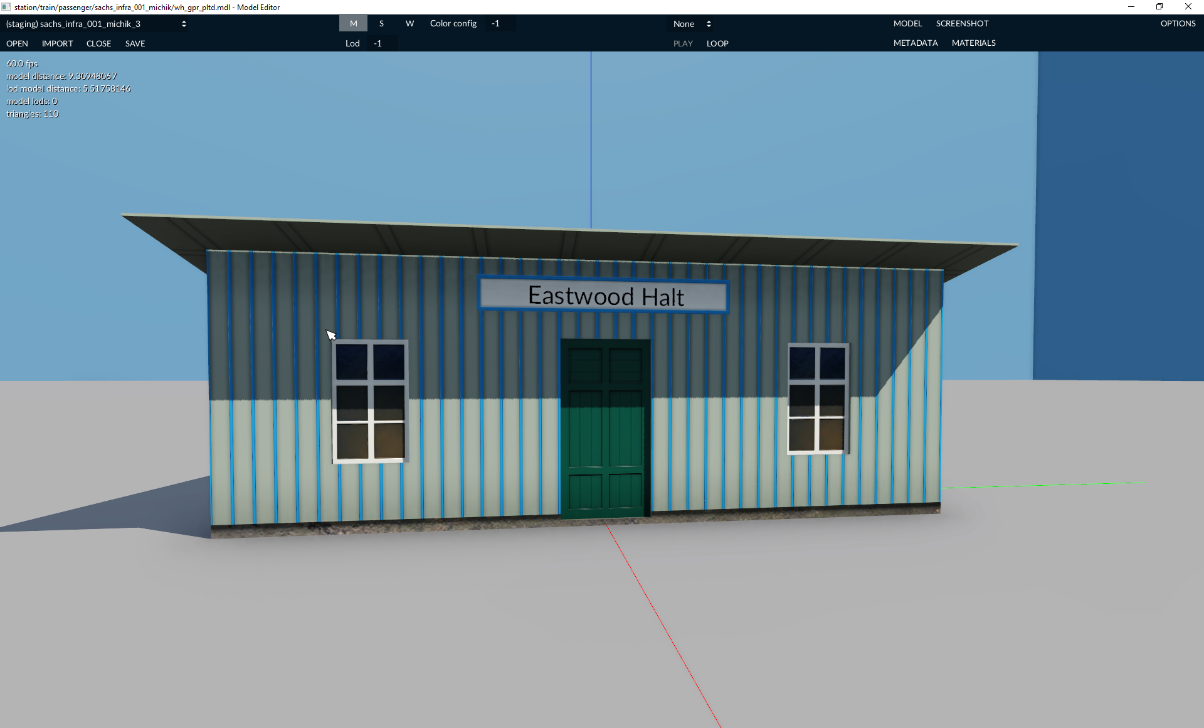Close the current model with CLOSE

point(99,43)
